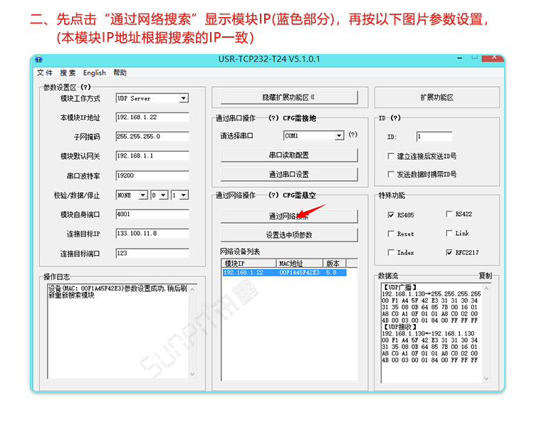Click MAC cell 00F1A45F42E3 in device list
The width and height of the screenshot is (534, 421).
[299, 273]
